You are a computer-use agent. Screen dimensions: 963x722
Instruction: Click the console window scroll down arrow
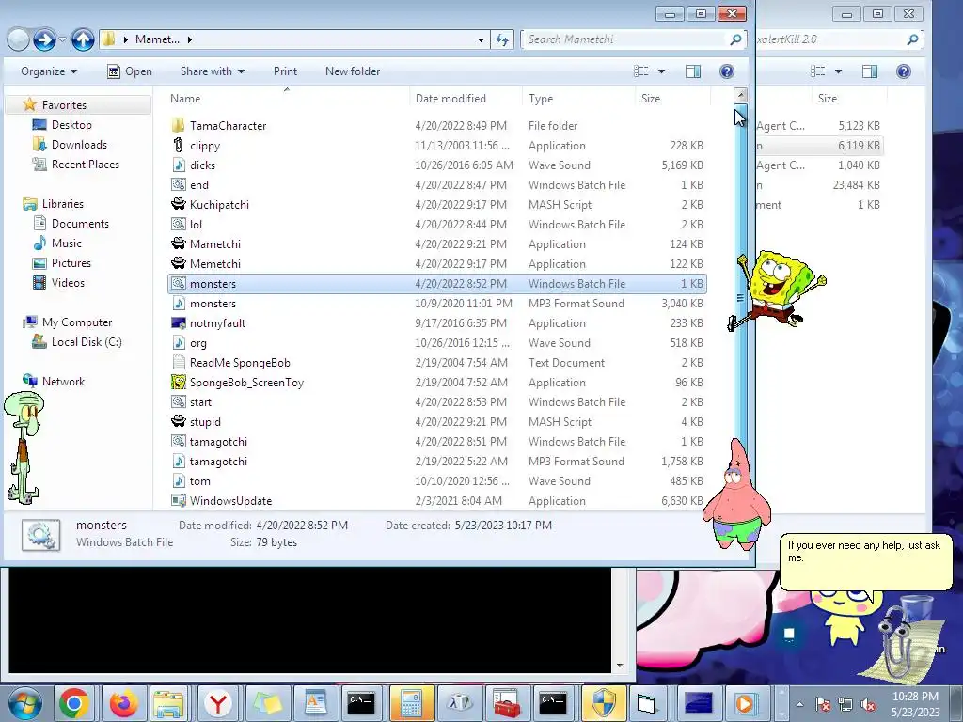620,665
